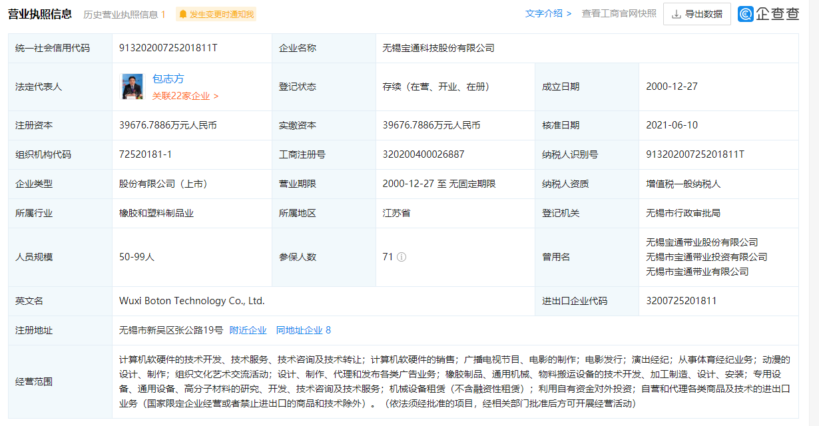
Task: Click business registration number 320200400026887
Action: (x=423, y=154)
